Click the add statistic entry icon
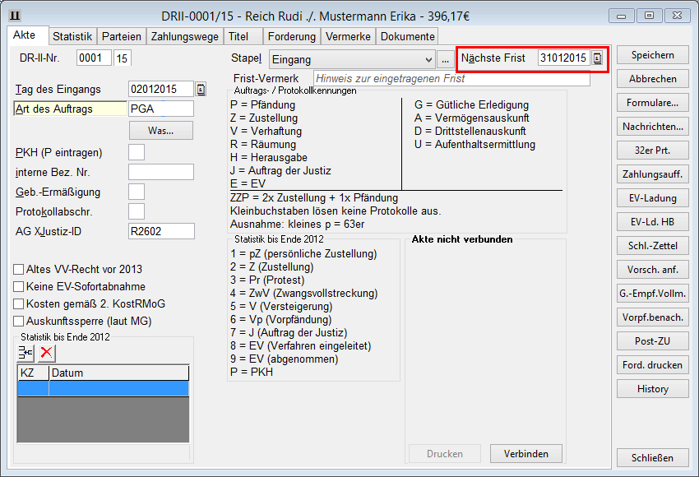 point(25,353)
